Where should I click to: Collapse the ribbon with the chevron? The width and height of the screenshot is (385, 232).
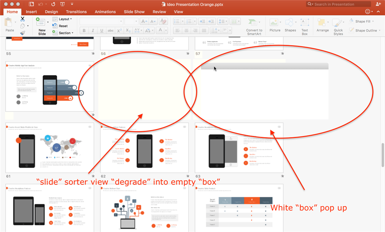pyautogui.click(x=378, y=12)
